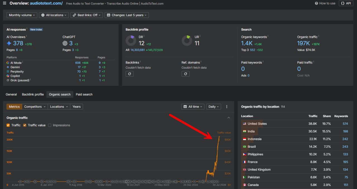Click the Grok platform icon
Screen dimensions: 357x189
coord(8,80)
